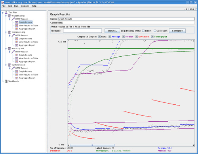Collapse HTTP Request node under thecamels.org
The height and width of the screenshot is (154, 198).
(10, 35)
